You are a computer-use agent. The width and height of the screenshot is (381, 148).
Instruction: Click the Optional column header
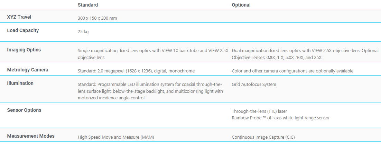pyautogui.click(x=241, y=5)
